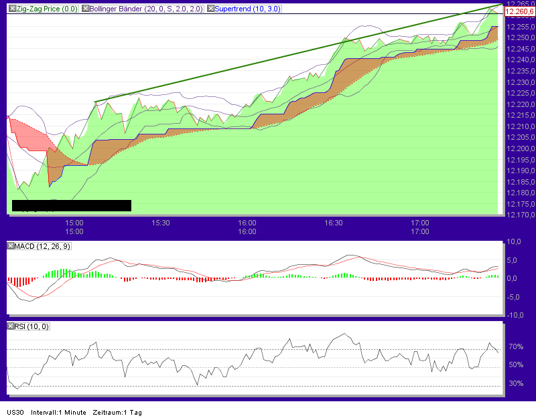Remove the RSI indicator with its X icon
The height and width of the screenshot is (418, 536).
(x=9, y=327)
